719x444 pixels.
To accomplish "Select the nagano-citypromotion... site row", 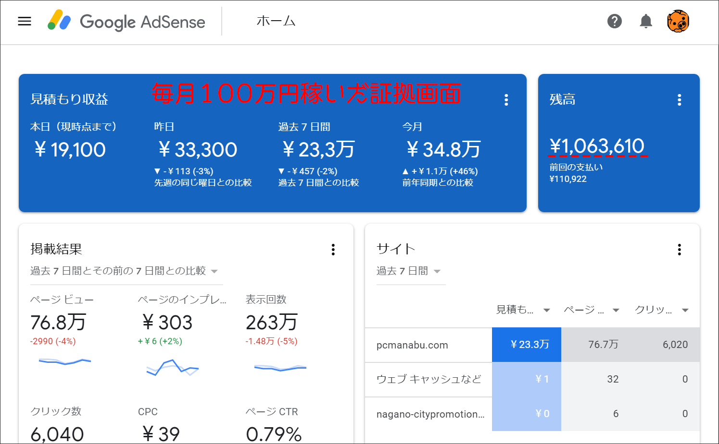I will 532,414.
